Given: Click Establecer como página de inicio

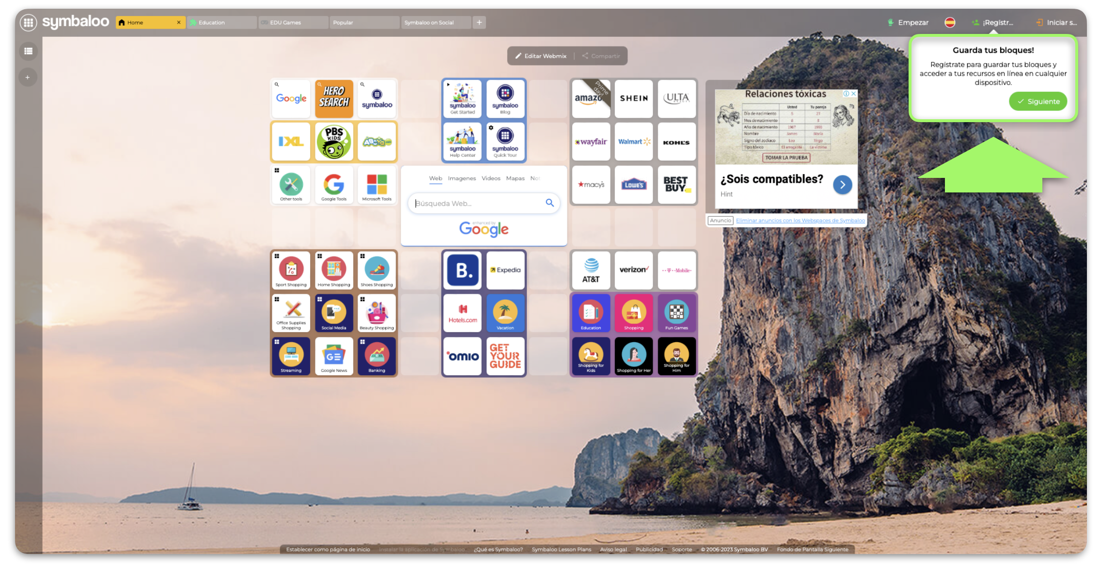Looking at the screenshot, I should point(328,549).
